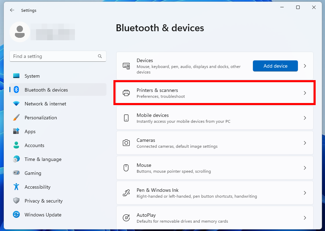Click the AutoPlay icon
Screen dimensions: 325x231
click(126, 218)
